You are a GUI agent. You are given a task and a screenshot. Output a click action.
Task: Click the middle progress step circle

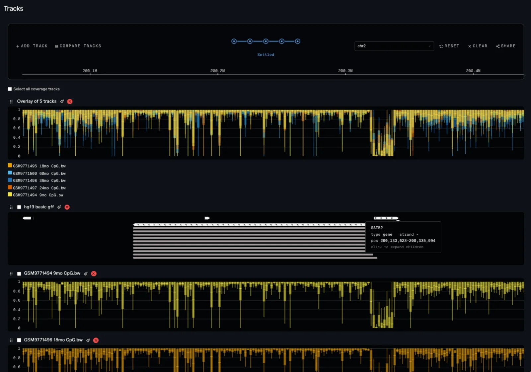(x=266, y=41)
